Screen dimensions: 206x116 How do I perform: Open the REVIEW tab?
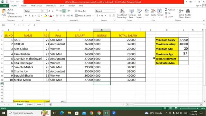click(71, 6)
